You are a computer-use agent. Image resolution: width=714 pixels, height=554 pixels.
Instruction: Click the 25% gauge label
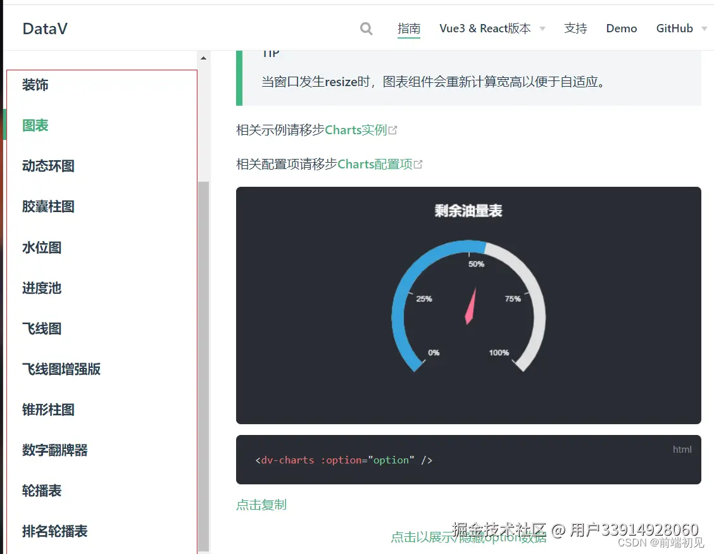(x=424, y=299)
